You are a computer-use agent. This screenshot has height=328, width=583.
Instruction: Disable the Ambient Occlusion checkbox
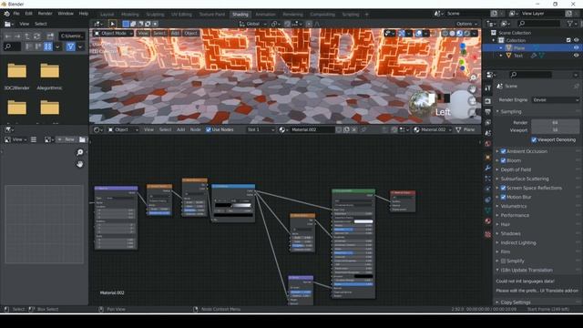[503, 151]
